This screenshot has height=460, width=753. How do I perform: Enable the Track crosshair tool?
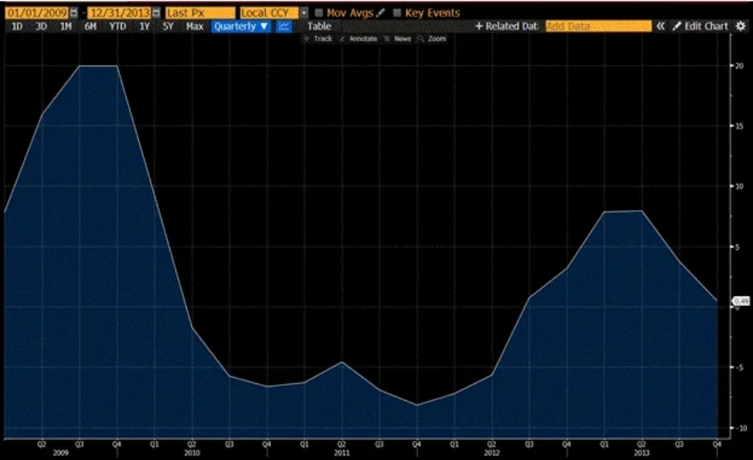pyautogui.click(x=318, y=38)
